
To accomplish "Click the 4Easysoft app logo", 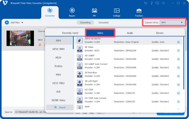I will point(5,3).
